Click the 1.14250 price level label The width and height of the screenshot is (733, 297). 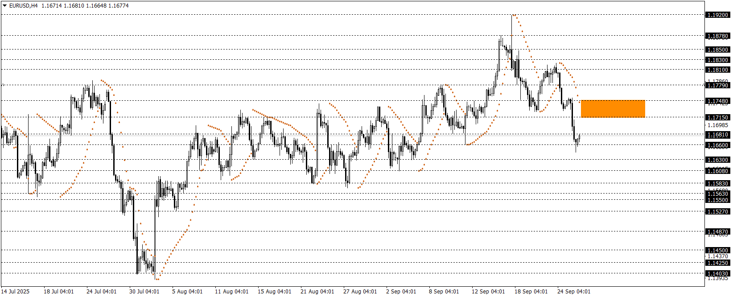tap(718, 263)
